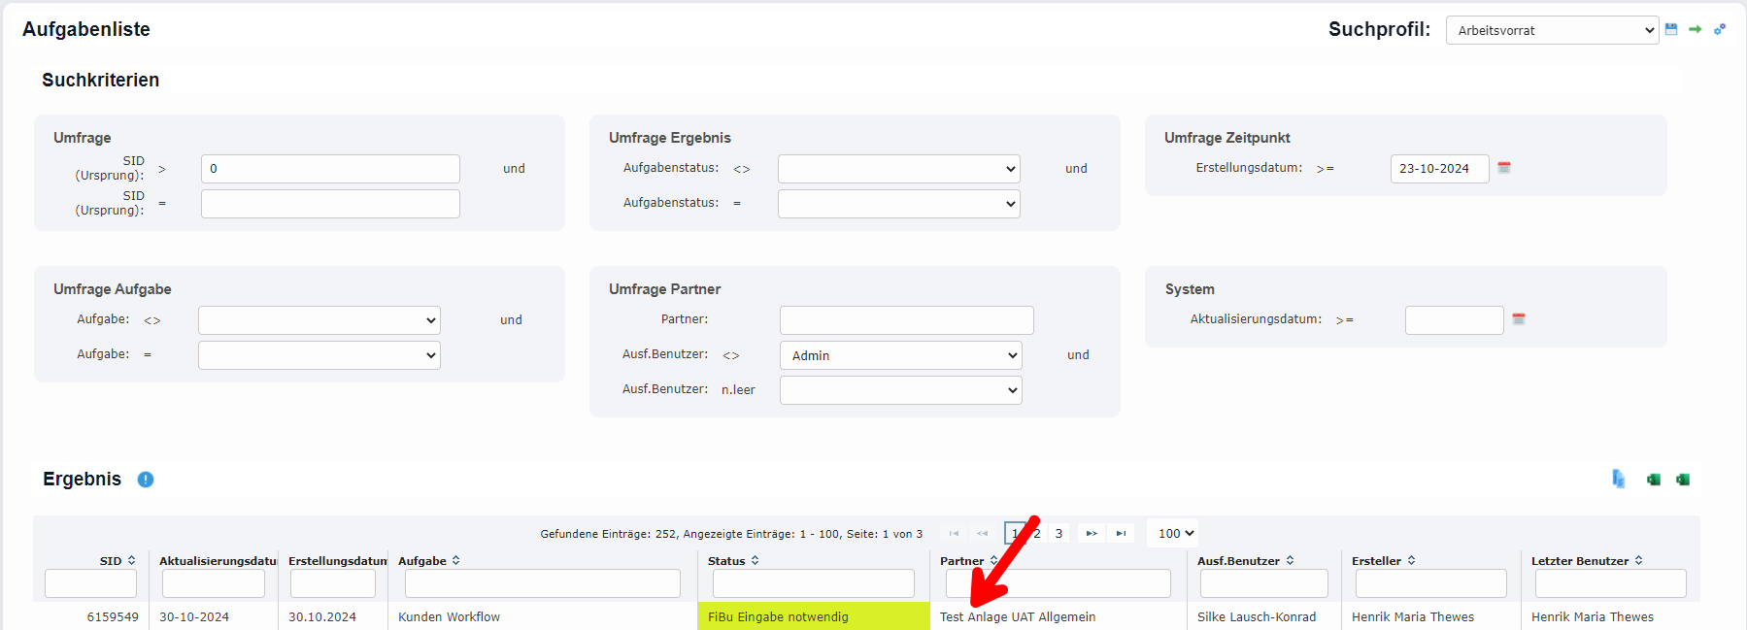This screenshot has height=630, width=1747.
Task: Open the page size 100 dropdown
Action: click(x=1173, y=534)
